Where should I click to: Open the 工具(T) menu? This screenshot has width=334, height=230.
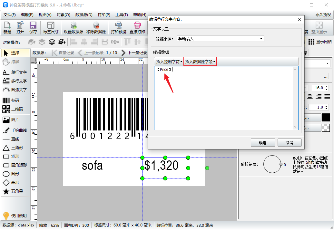pyautogui.click(x=122, y=15)
